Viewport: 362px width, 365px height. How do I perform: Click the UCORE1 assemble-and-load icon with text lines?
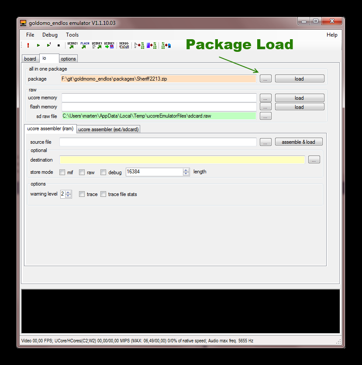[x=97, y=45]
